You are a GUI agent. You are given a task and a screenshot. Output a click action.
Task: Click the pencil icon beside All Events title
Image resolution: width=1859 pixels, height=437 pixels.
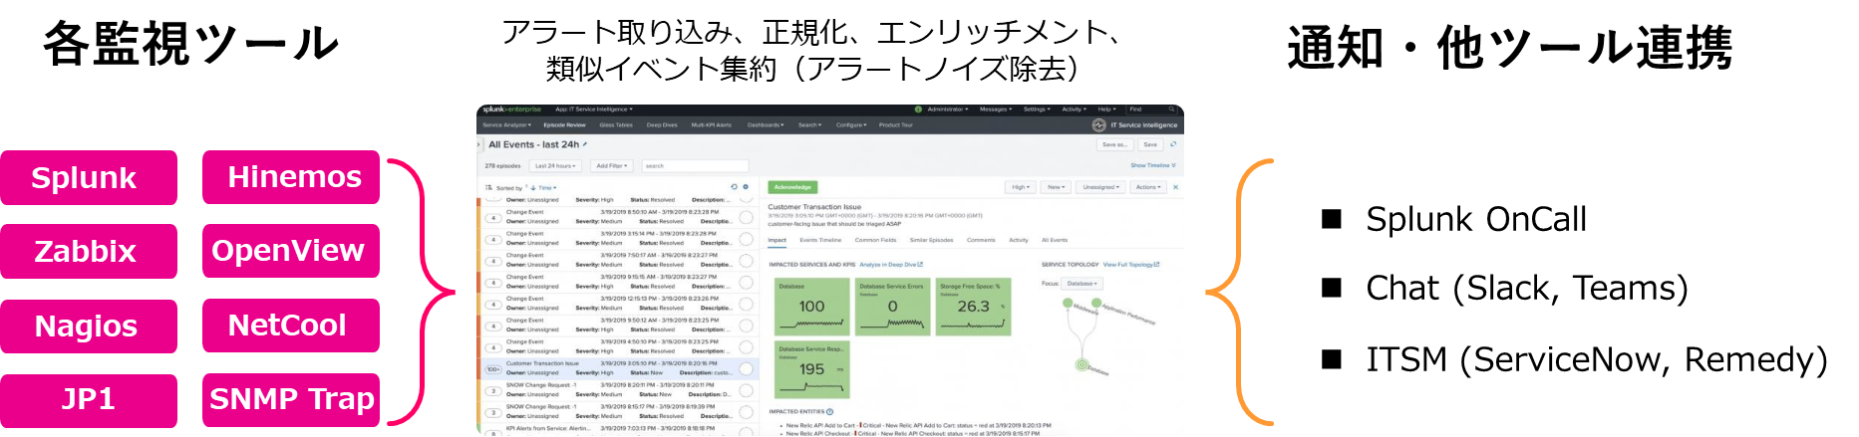[x=585, y=144]
